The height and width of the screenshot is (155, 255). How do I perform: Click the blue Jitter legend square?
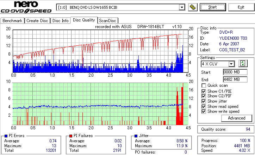point(136,136)
